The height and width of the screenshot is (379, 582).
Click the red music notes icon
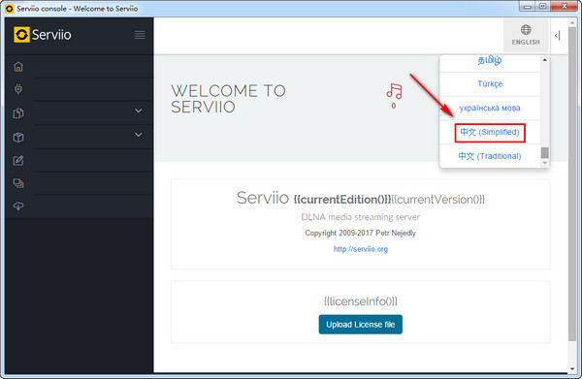[x=394, y=91]
